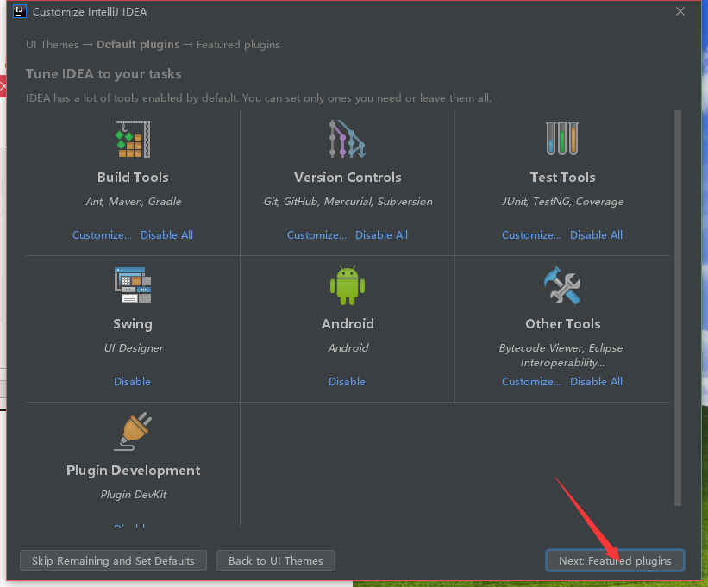The image size is (708, 587).
Task: Click the Build Tools crane icon
Action: click(x=133, y=139)
